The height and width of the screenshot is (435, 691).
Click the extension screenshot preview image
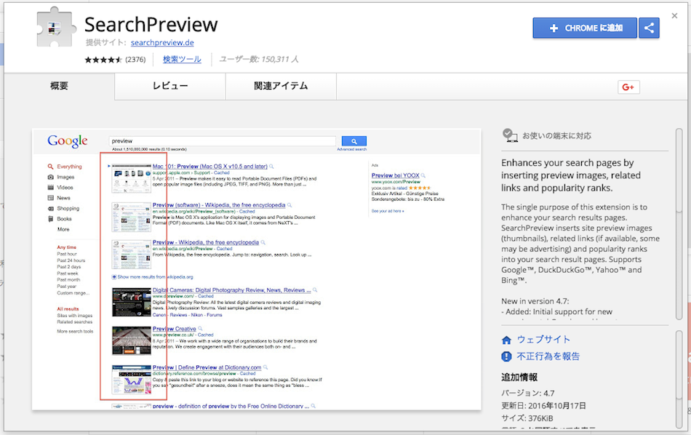tap(257, 269)
